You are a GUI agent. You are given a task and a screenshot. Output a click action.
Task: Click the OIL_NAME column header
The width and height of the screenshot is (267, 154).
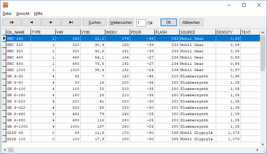[x=19, y=32]
